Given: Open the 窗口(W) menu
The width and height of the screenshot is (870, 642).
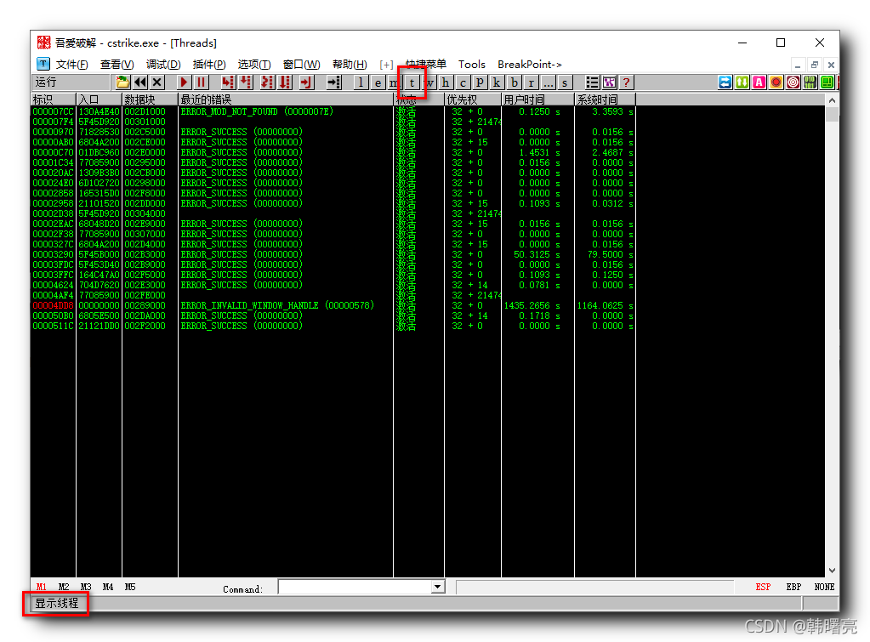Looking at the screenshot, I should tap(301, 65).
